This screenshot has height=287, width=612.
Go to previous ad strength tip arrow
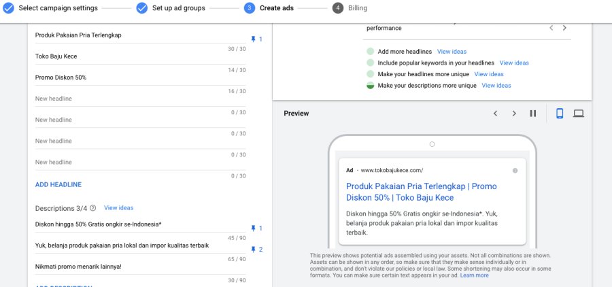pyautogui.click(x=551, y=28)
